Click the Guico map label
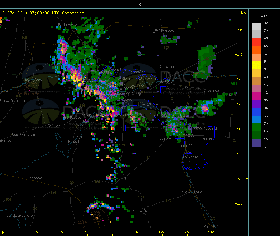Image resolution: width=280 pixels, height=236 pixels. [x=190, y=87]
